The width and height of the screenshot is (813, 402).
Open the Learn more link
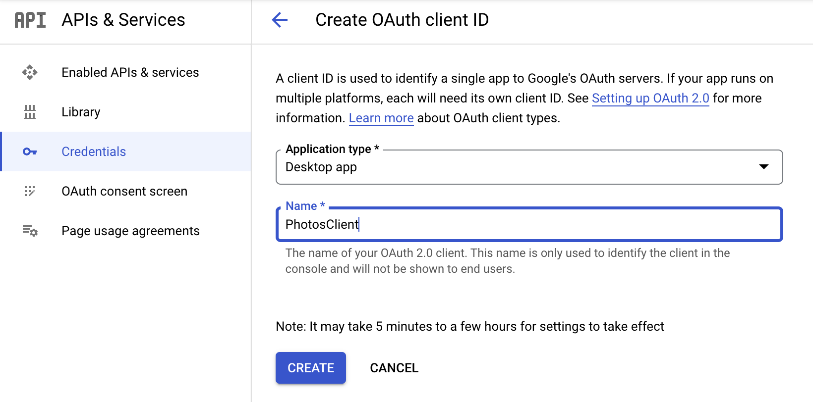(381, 118)
